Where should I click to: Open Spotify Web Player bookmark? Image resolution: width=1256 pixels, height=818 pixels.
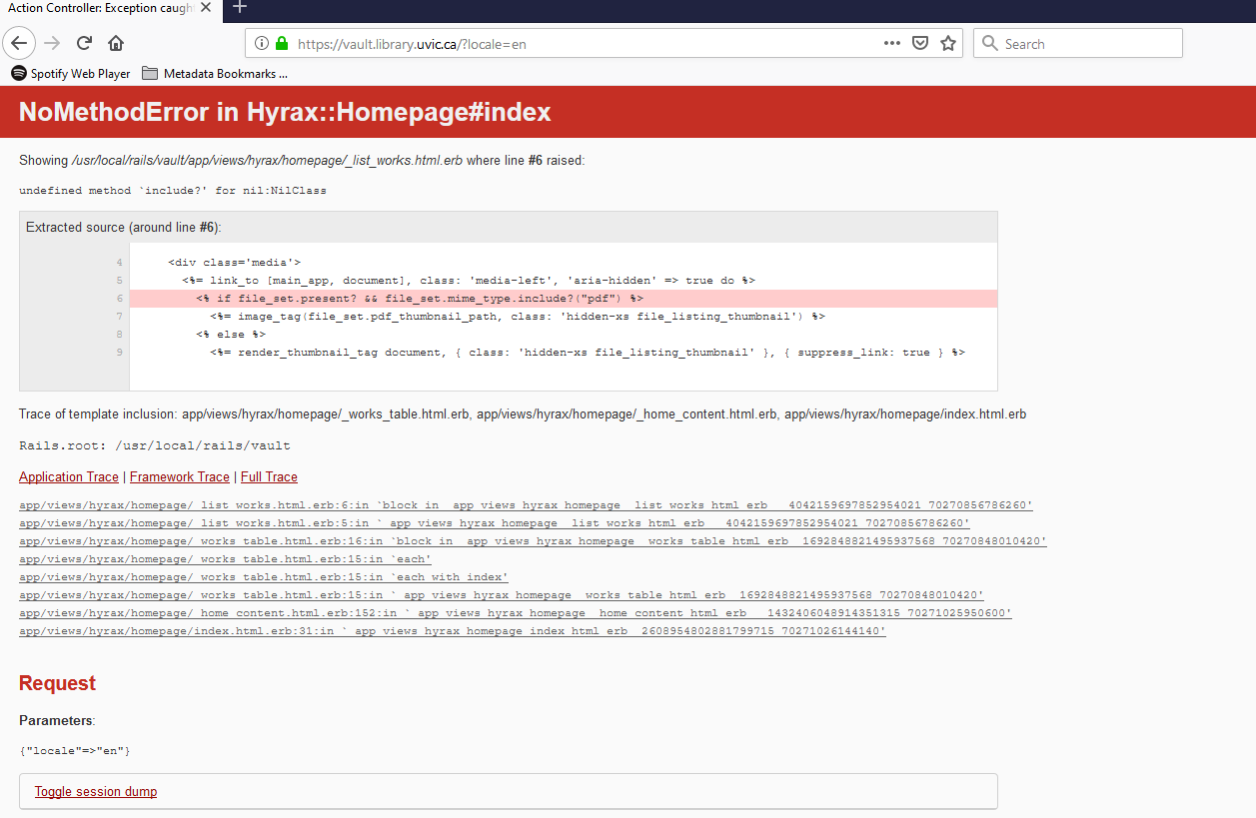(x=71, y=73)
